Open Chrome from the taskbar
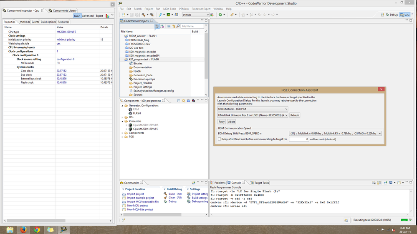 point(37,229)
